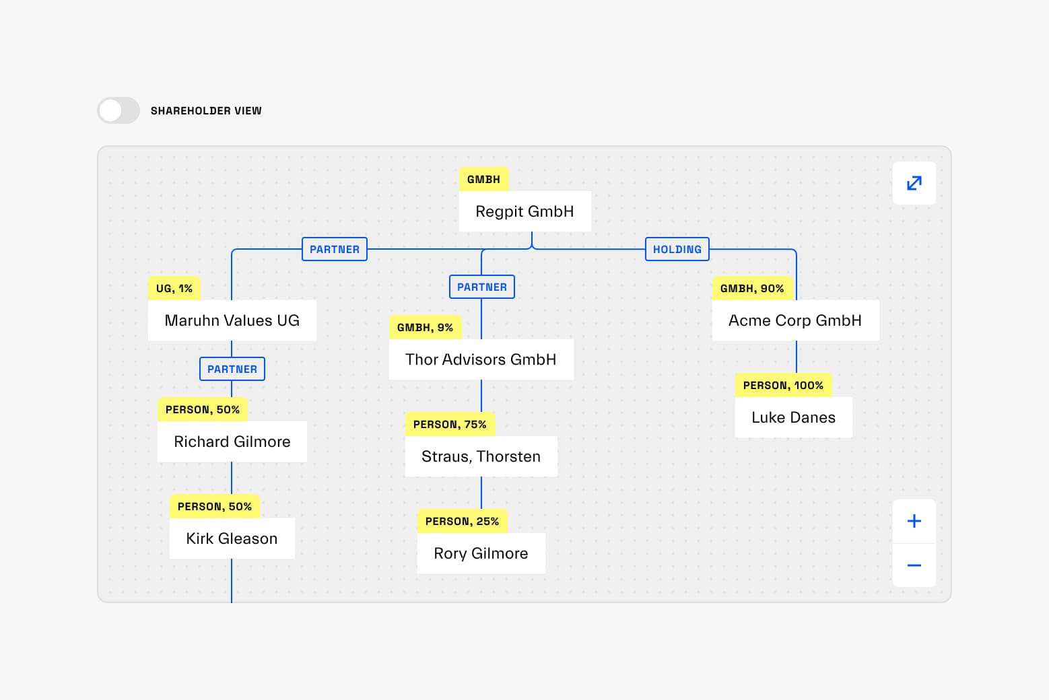Click the leftmost PARTNER relationship label
This screenshot has height=700, width=1049.
coord(334,249)
